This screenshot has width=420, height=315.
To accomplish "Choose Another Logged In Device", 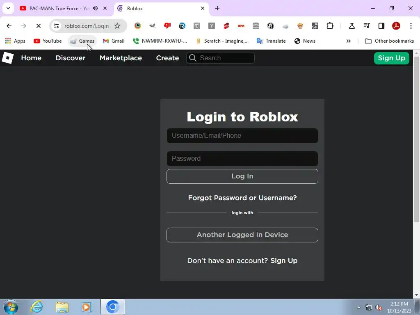I will (242, 235).
